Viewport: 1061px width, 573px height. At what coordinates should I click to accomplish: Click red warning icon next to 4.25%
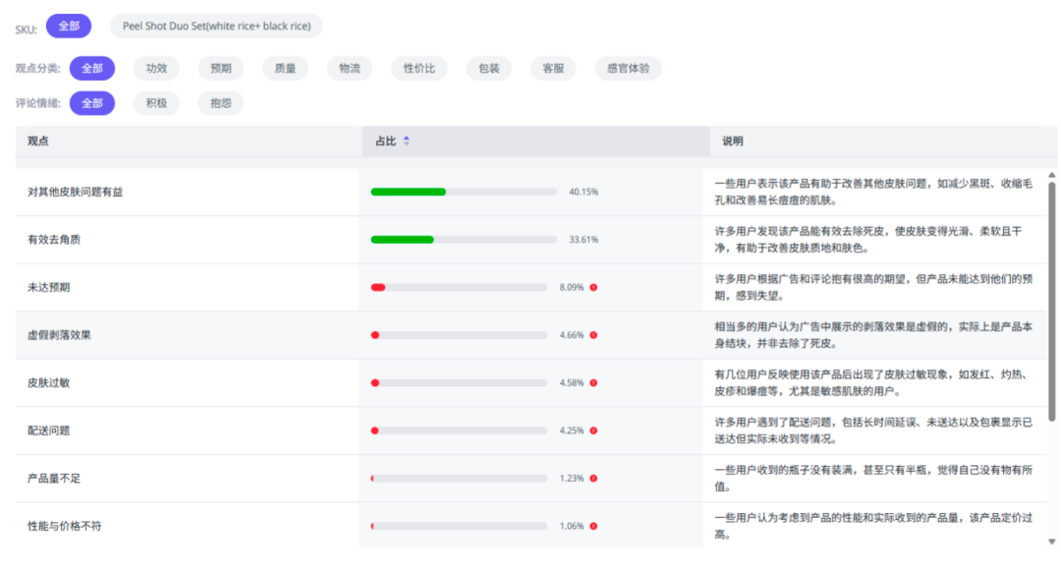tap(593, 430)
